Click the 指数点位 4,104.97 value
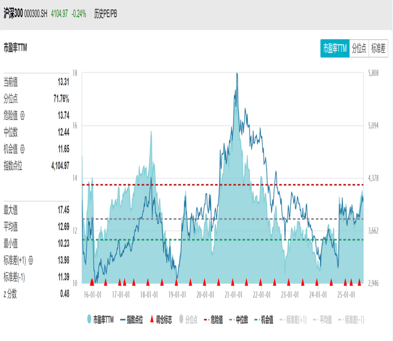The width and height of the screenshot is (393, 341). [61, 166]
